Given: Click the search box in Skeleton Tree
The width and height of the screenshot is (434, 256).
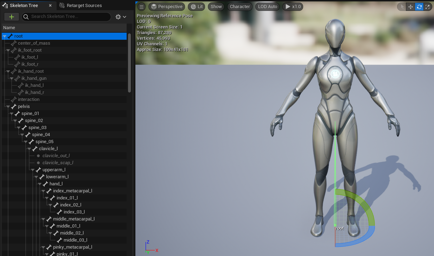Looking at the screenshot, I should 66,17.
